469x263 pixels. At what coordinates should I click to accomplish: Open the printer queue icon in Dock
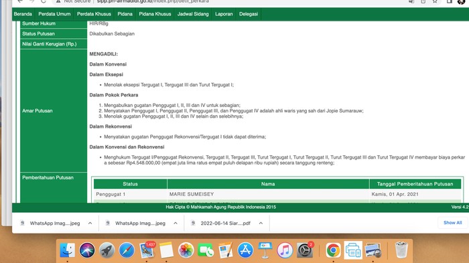353,250
